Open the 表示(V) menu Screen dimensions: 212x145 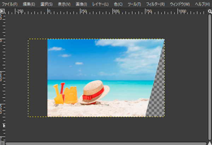click(x=64, y=4)
